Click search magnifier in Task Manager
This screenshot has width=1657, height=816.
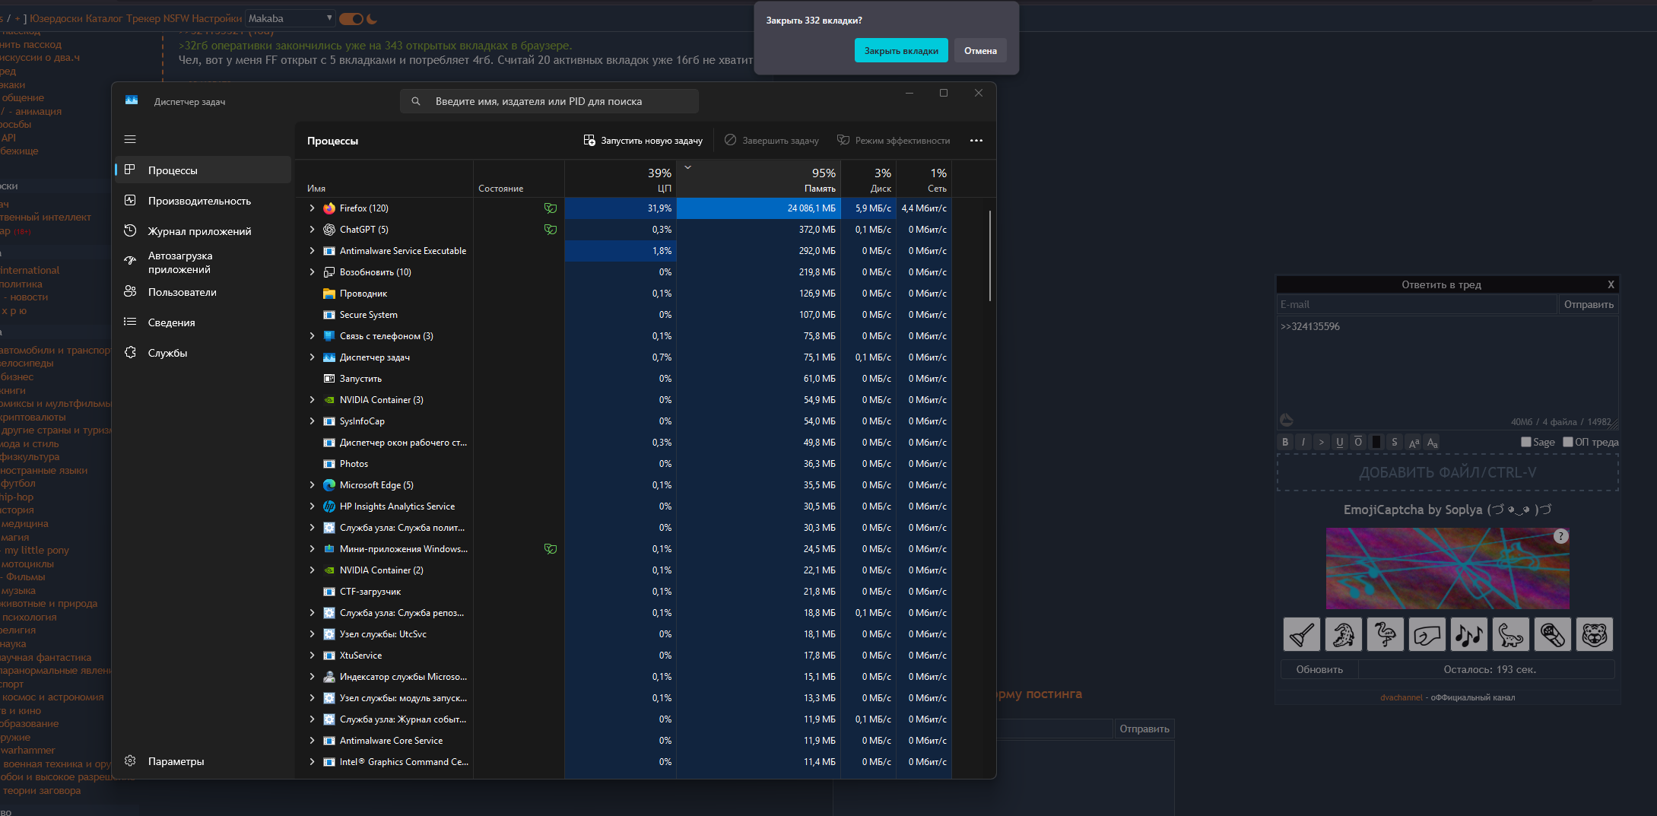[x=416, y=101]
